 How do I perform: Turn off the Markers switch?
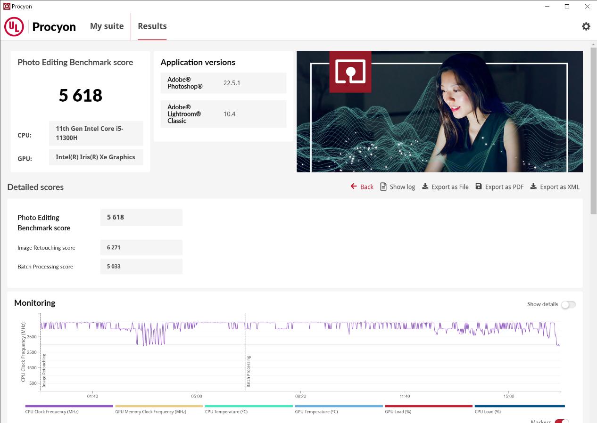tap(561, 421)
